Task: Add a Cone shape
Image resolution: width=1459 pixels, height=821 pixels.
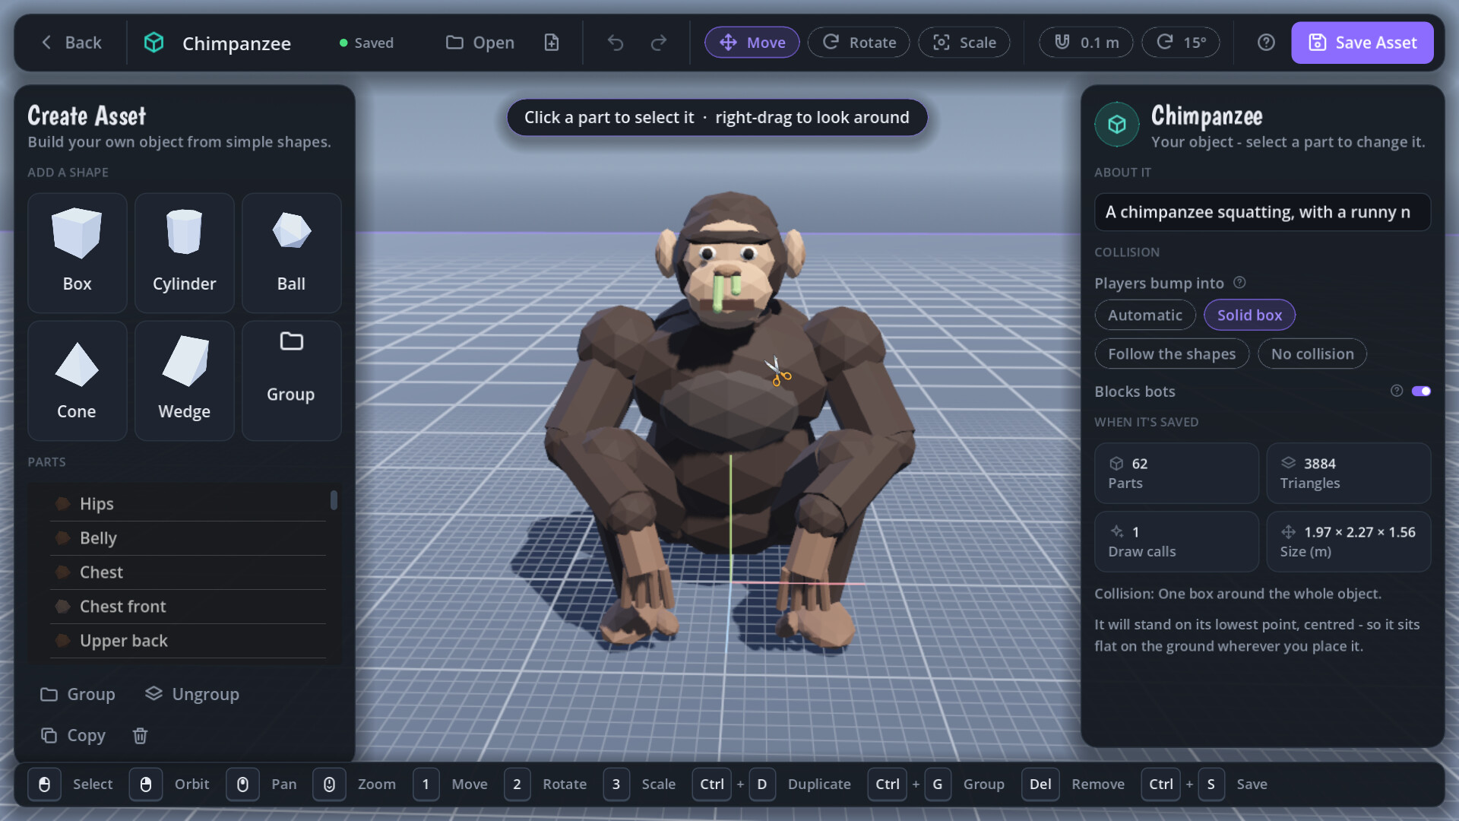Action: 77,380
